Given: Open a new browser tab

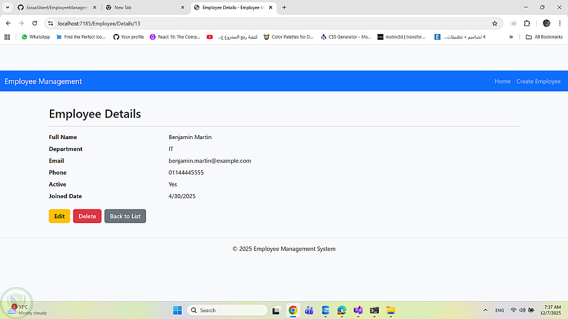Looking at the screenshot, I should [285, 7].
